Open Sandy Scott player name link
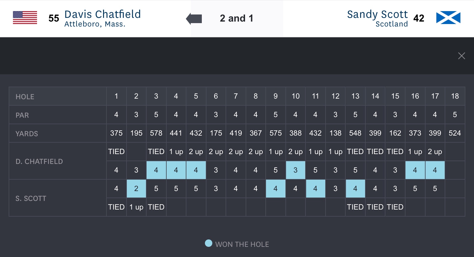The image size is (474, 257). (x=377, y=14)
